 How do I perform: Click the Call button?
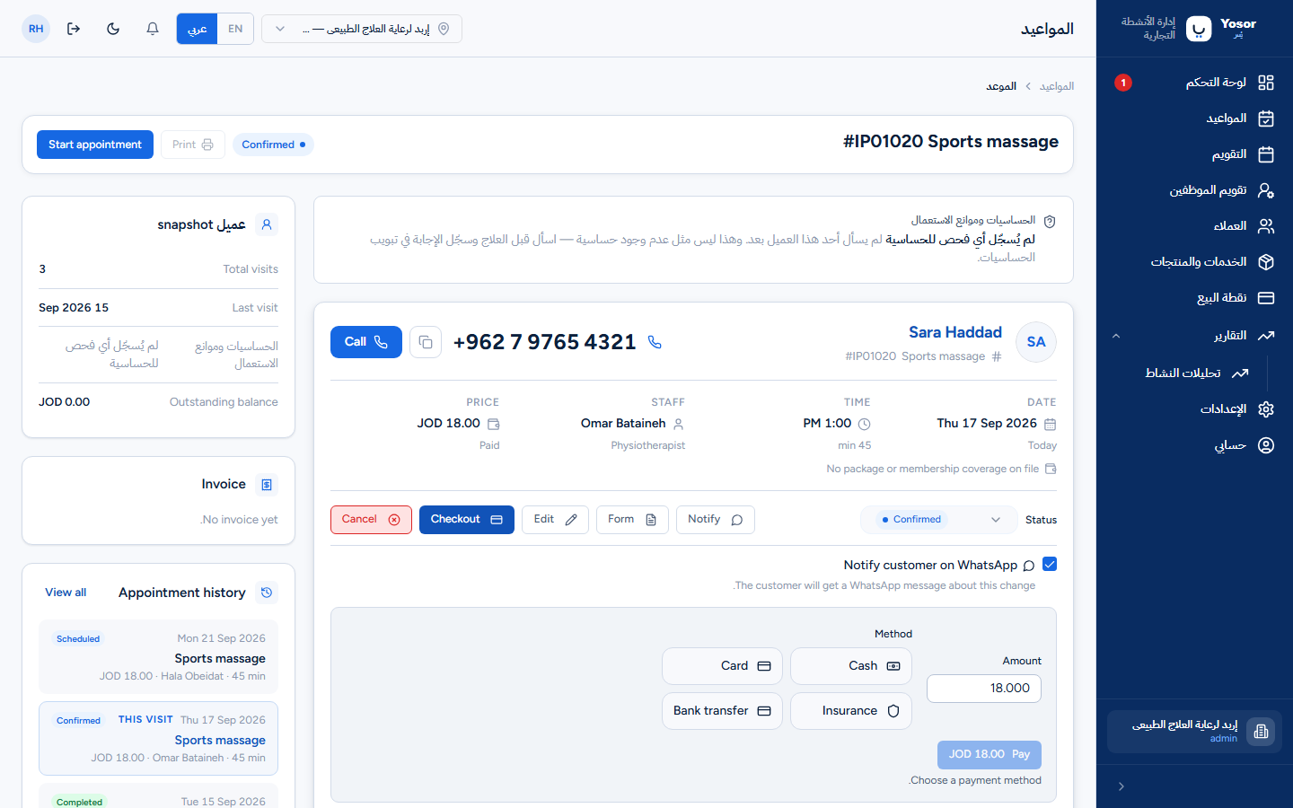click(366, 342)
